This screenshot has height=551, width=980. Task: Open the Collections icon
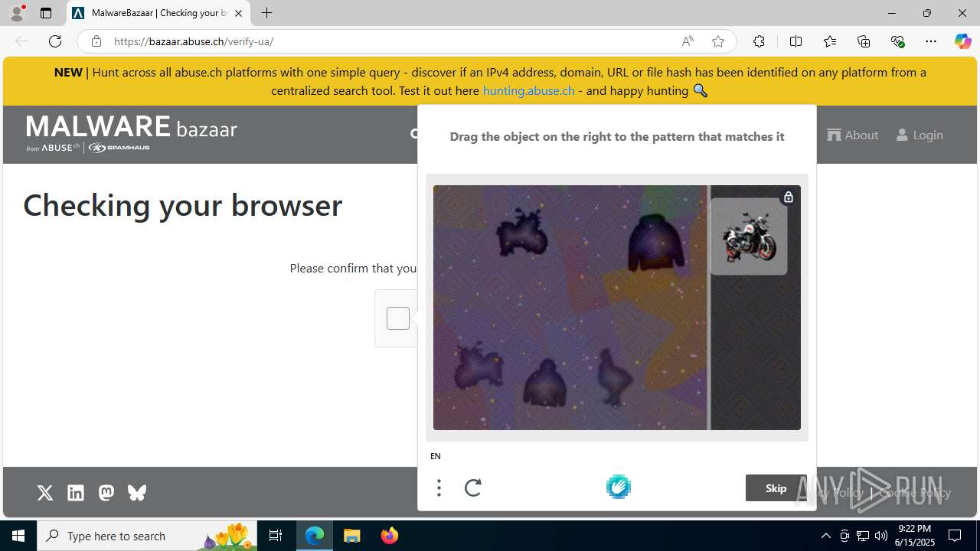[x=864, y=41]
